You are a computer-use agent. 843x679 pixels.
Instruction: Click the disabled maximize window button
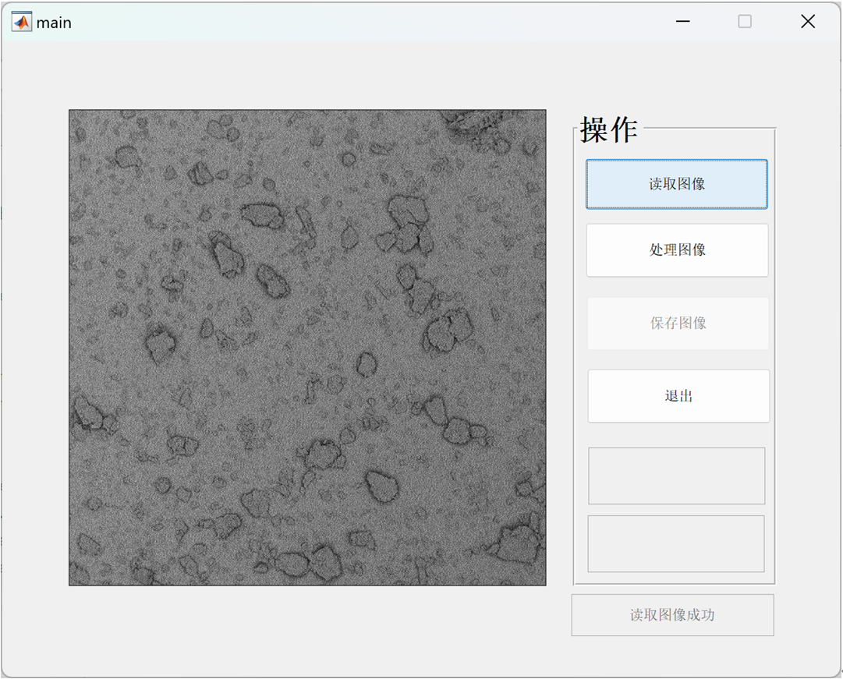click(745, 22)
